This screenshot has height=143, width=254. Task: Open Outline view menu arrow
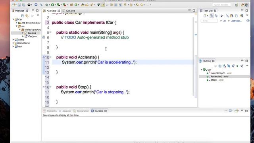coord(247,66)
